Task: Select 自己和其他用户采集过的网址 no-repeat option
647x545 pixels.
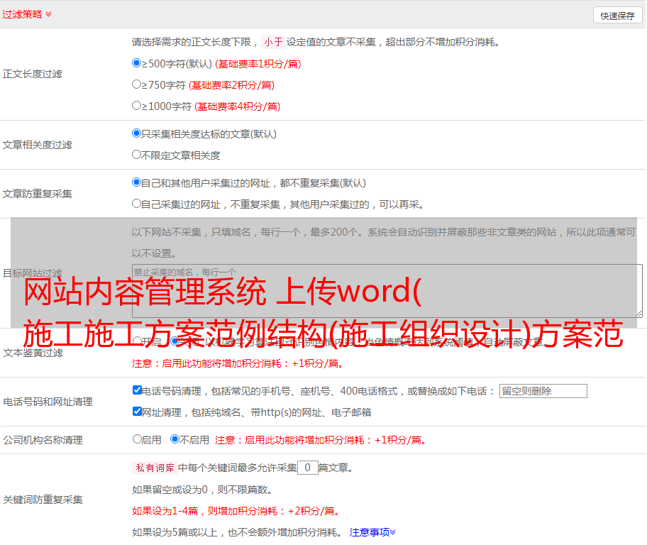Action: point(136,182)
